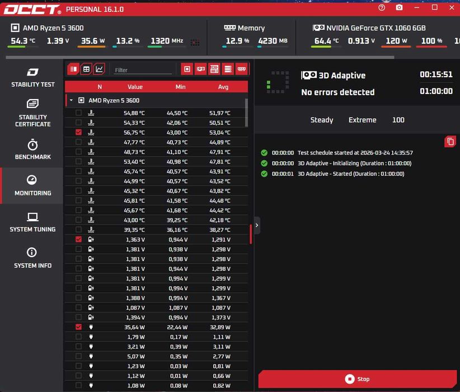This screenshot has width=460, height=392.
Task: Click the Memory 4230 MB readout
Action: coord(273,41)
